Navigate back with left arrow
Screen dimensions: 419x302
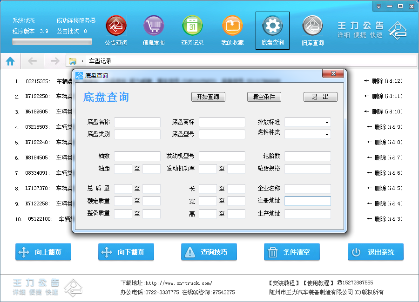point(32,61)
